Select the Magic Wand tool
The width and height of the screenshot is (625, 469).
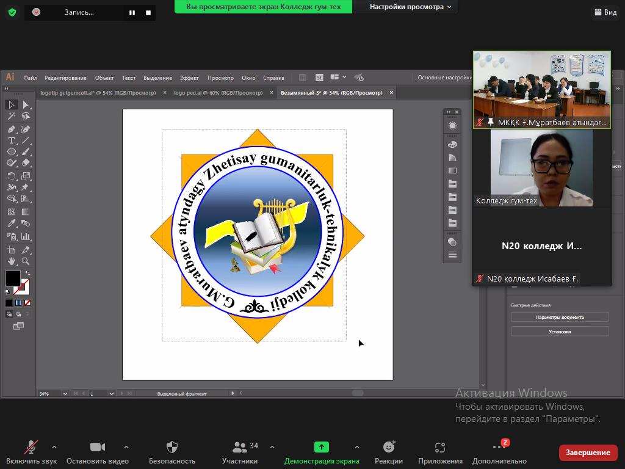tap(11, 117)
